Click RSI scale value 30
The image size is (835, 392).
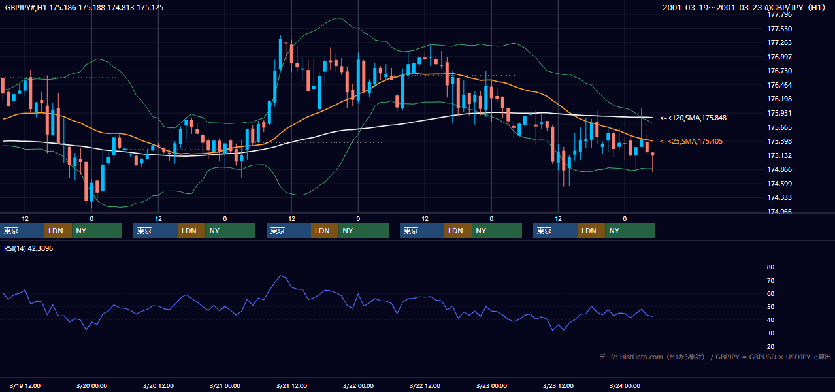click(770, 333)
